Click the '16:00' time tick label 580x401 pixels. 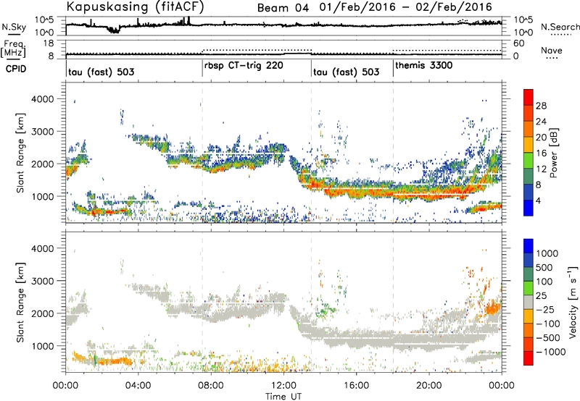click(x=356, y=386)
